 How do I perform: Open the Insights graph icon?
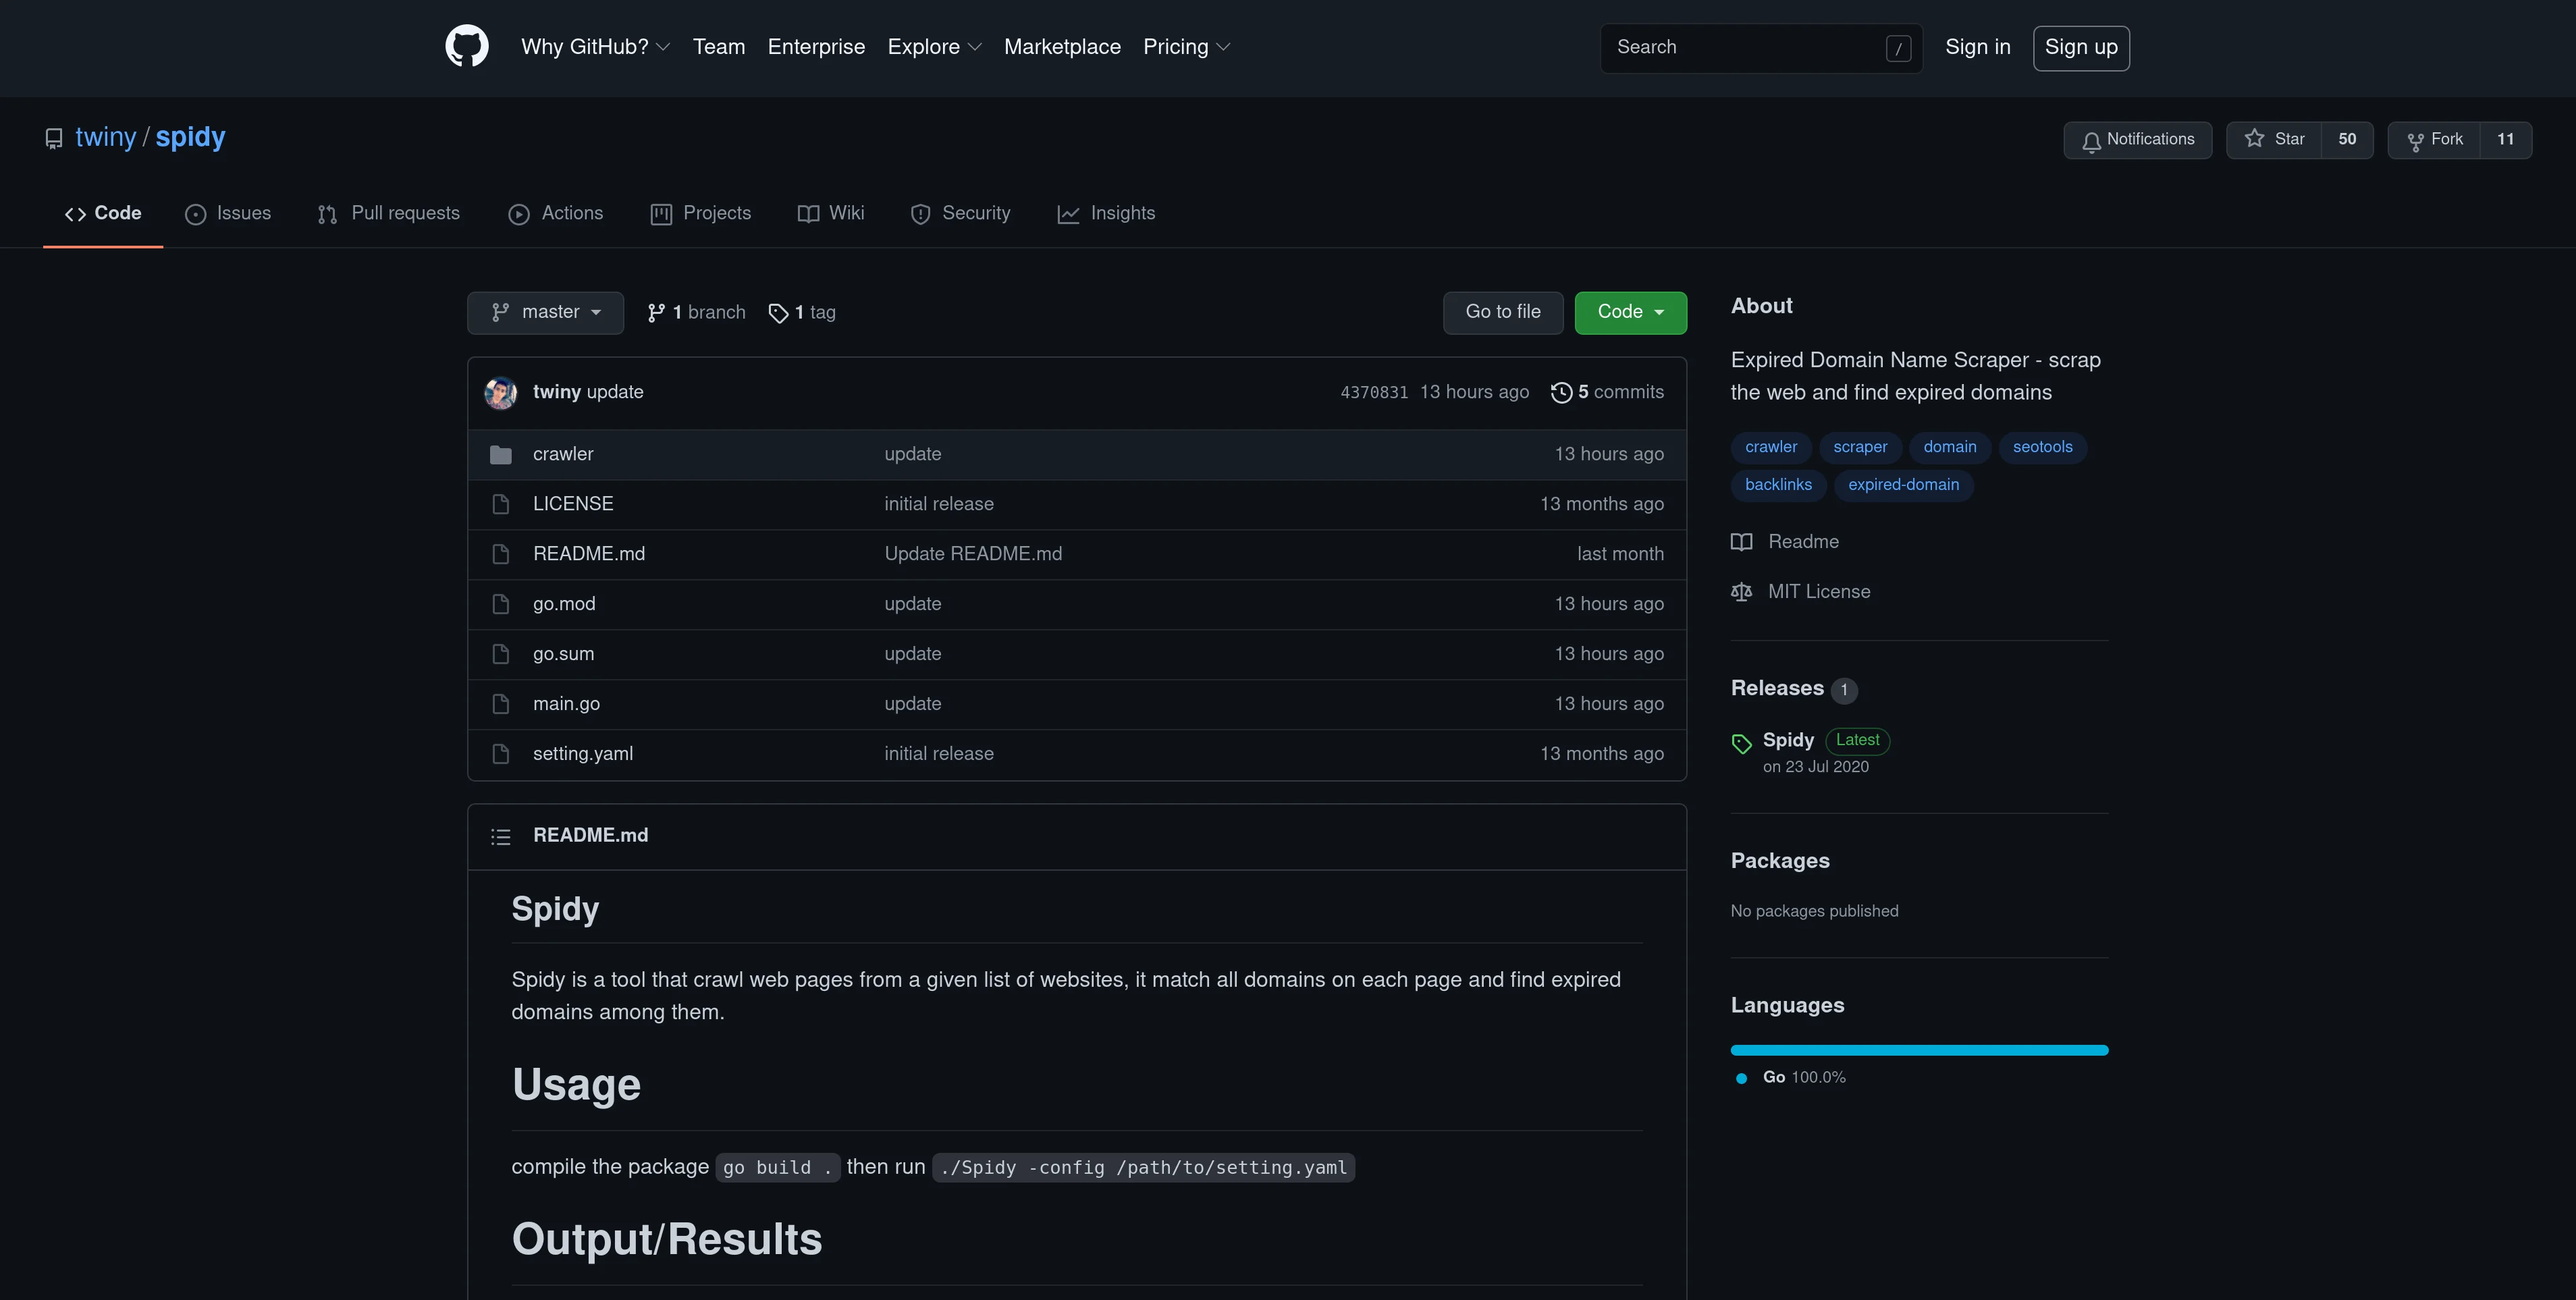pos(1069,213)
